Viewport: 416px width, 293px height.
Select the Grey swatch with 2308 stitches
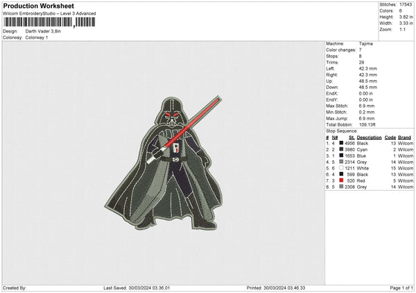(341, 187)
